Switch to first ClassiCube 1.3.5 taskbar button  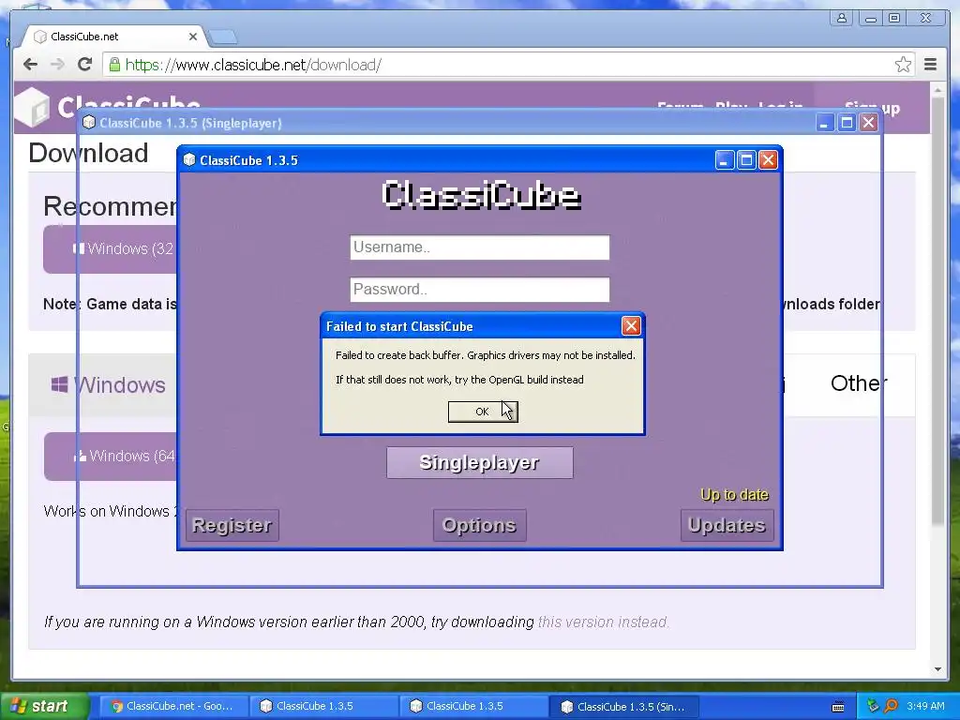[323, 706]
